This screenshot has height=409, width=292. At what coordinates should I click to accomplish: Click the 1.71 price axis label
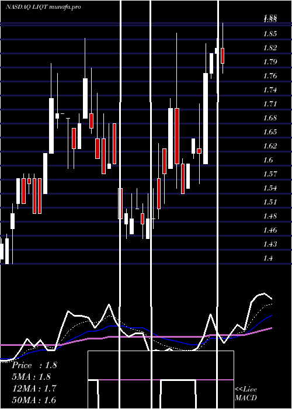tap(270, 104)
